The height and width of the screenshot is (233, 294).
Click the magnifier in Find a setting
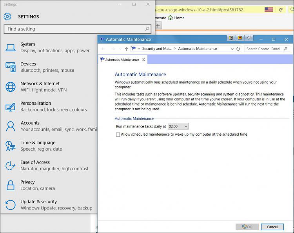pyautogui.click(x=147, y=29)
